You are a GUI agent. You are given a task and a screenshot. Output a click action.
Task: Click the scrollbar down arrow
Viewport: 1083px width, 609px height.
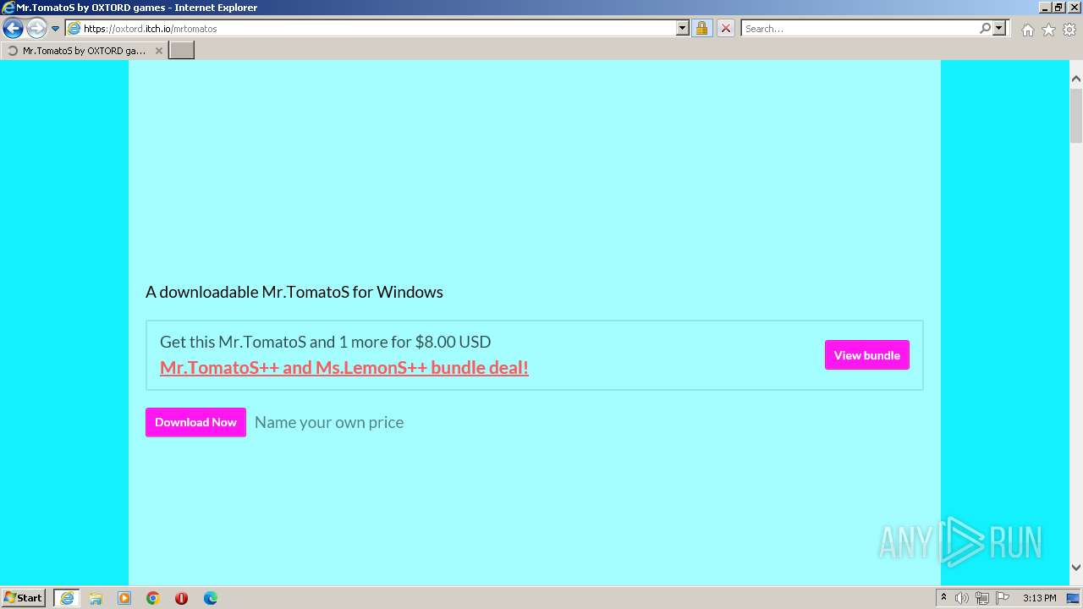click(1076, 568)
